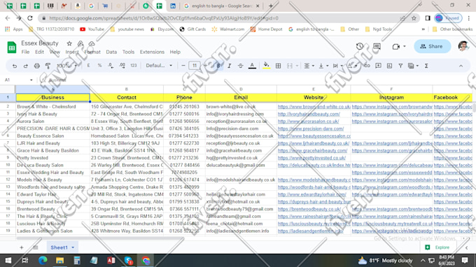Open Windows Start menu
This screenshot has height=267, width=476.
click(x=8, y=260)
